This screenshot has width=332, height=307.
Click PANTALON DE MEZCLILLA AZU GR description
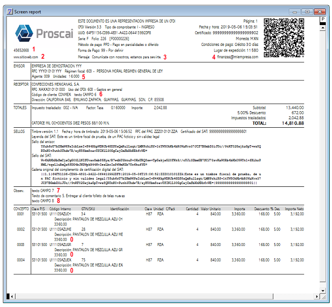point(98,250)
